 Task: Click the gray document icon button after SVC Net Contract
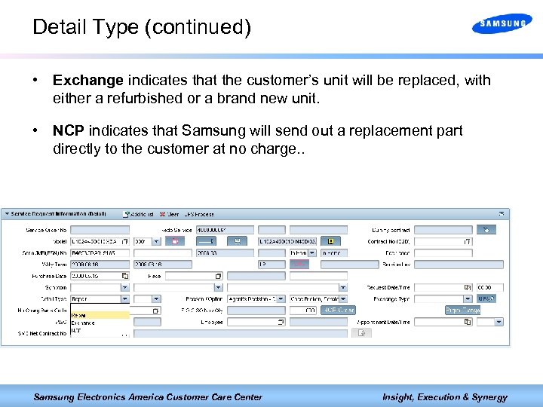[361, 333]
